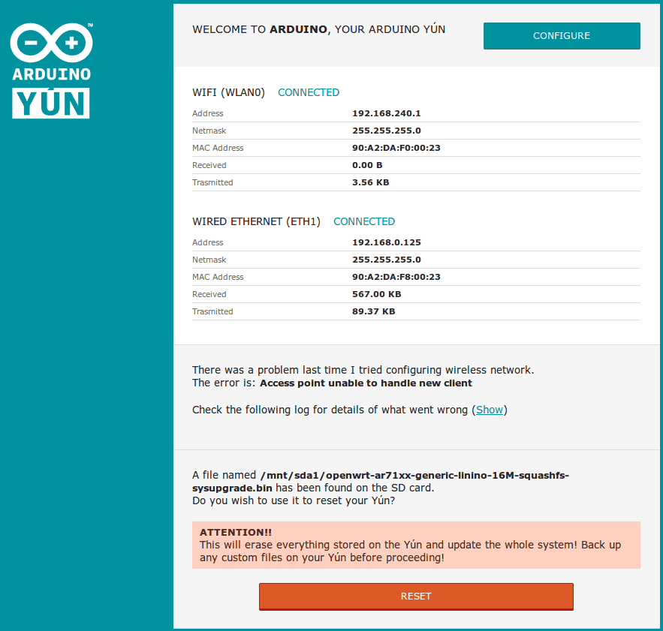Click the Ethernet CONNECTED status label

[x=364, y=221]
